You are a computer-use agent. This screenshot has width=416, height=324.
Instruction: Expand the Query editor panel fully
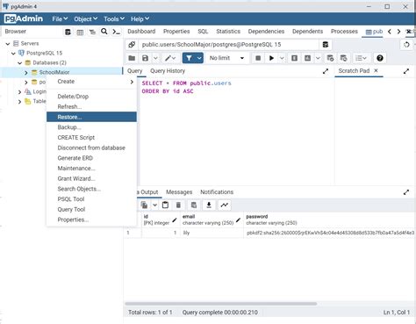(326, 71)
